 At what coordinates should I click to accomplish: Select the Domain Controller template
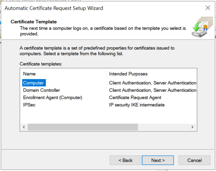[x=41, y=90]
